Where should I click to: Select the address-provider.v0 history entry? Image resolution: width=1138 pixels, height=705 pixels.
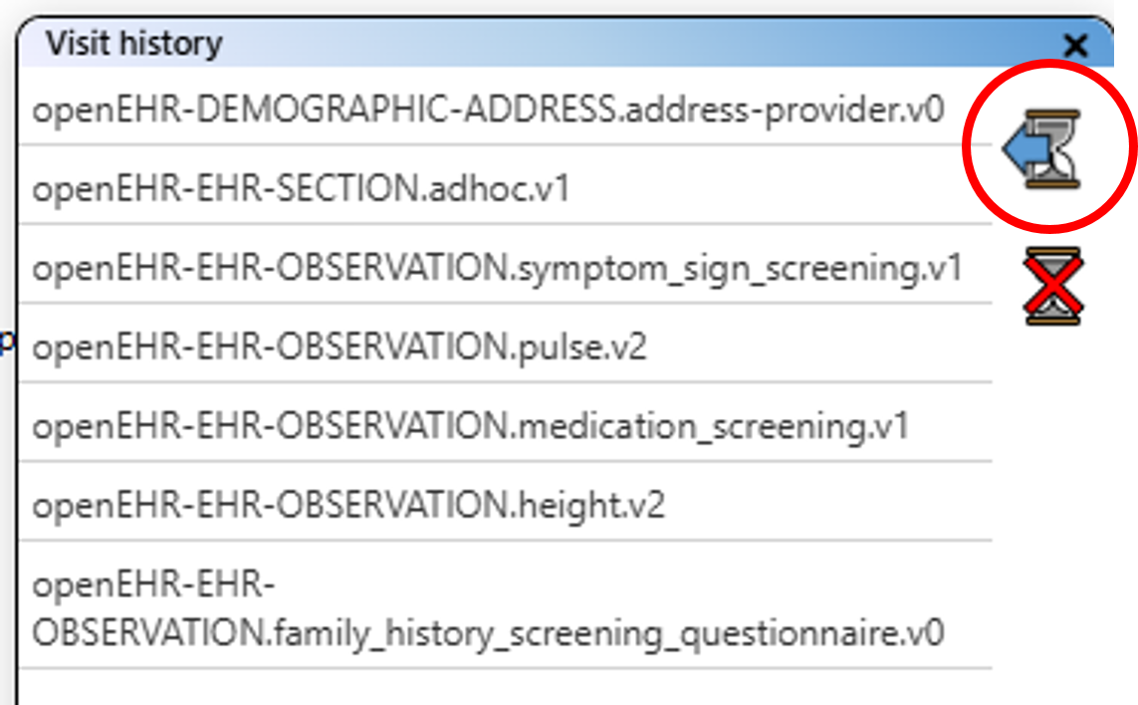pyautogui.click(x=488, y=109)
